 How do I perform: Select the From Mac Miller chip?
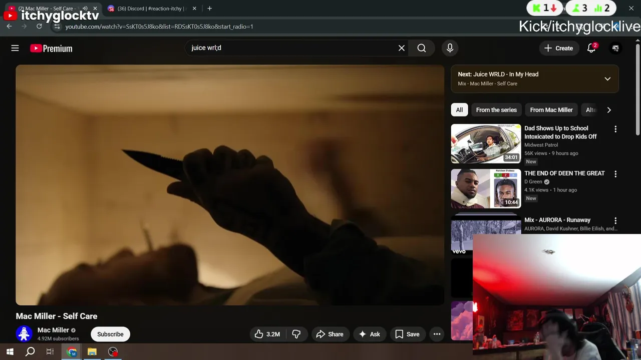[x=551, y=110]
